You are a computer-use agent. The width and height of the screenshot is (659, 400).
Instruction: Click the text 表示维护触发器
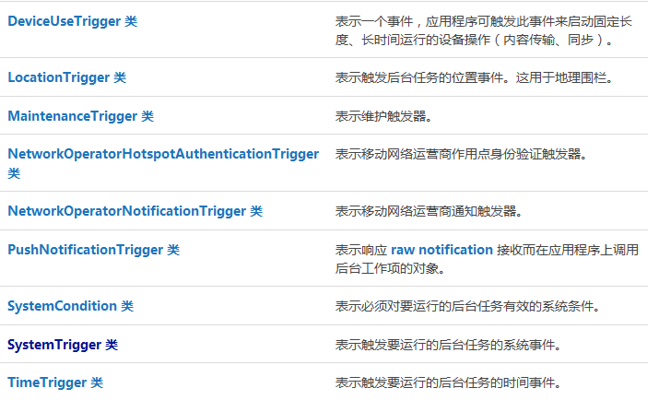(x=383, y=116)
